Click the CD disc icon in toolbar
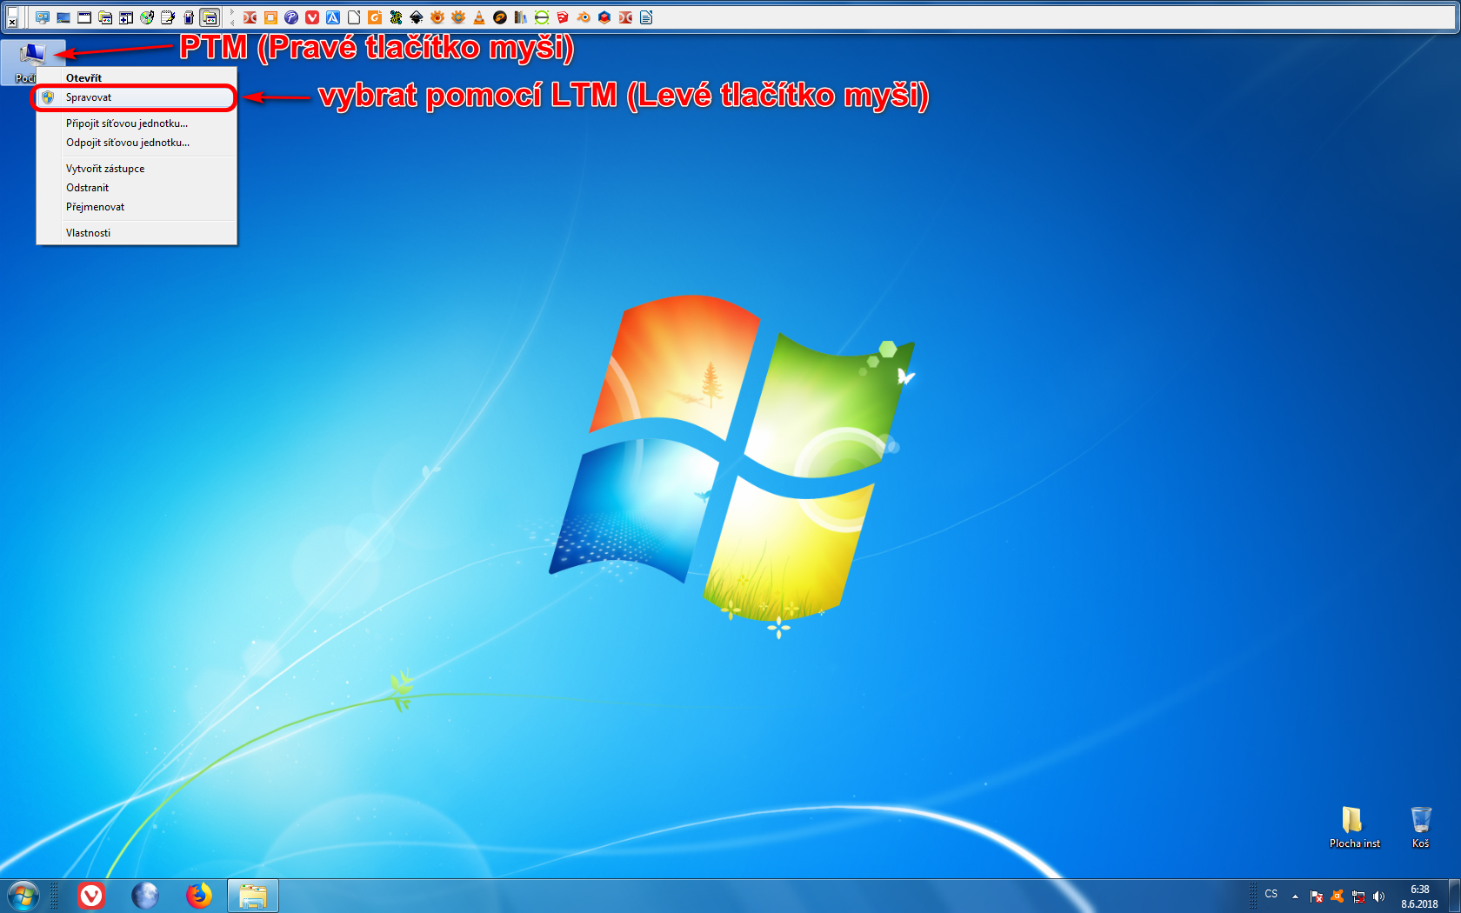1461x913 pixels. [x=147, y=17]
